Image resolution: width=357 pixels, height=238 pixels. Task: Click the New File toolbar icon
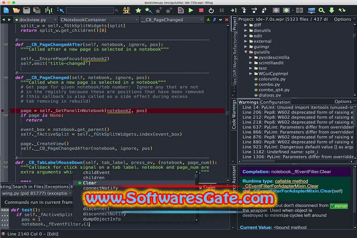6,10
